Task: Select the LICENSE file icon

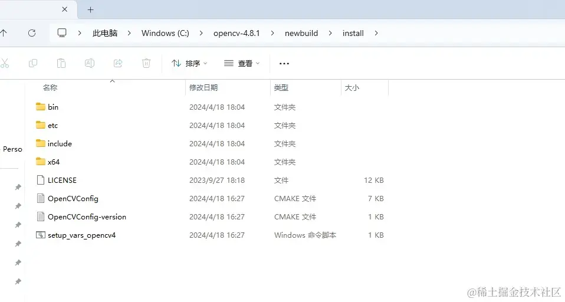Action: click(x=40, y=180)
